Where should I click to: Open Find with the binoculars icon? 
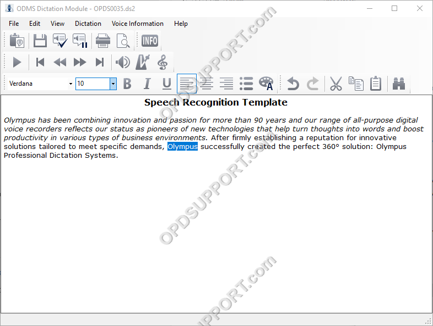[399, 84]
